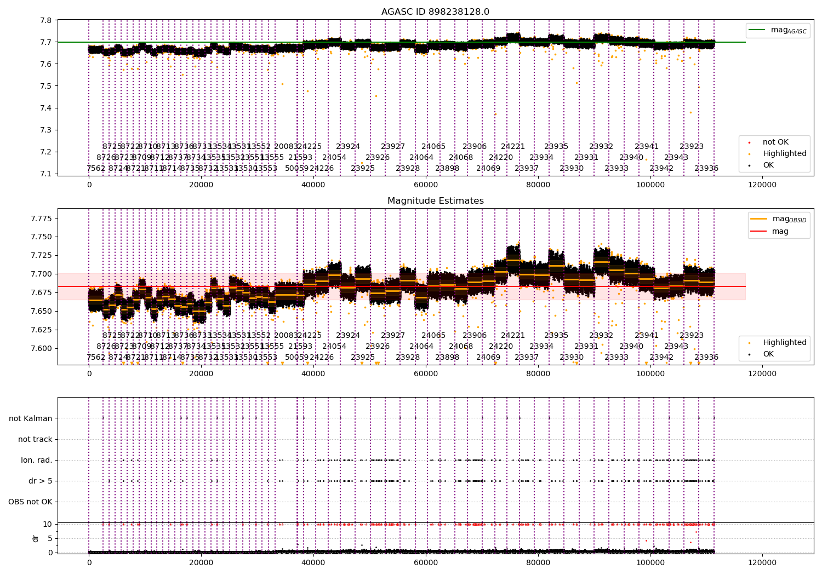Click the 'OBS not OK' y-axis label
The width and height of the screenshot is (822, 575).
coord(30,502)
